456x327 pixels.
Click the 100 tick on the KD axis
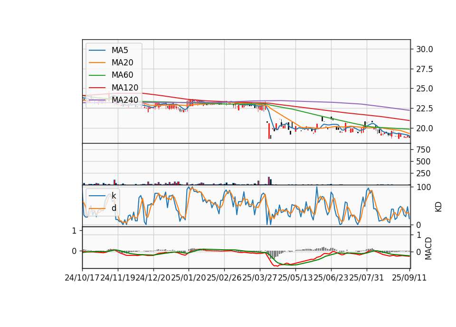(423, 188)
